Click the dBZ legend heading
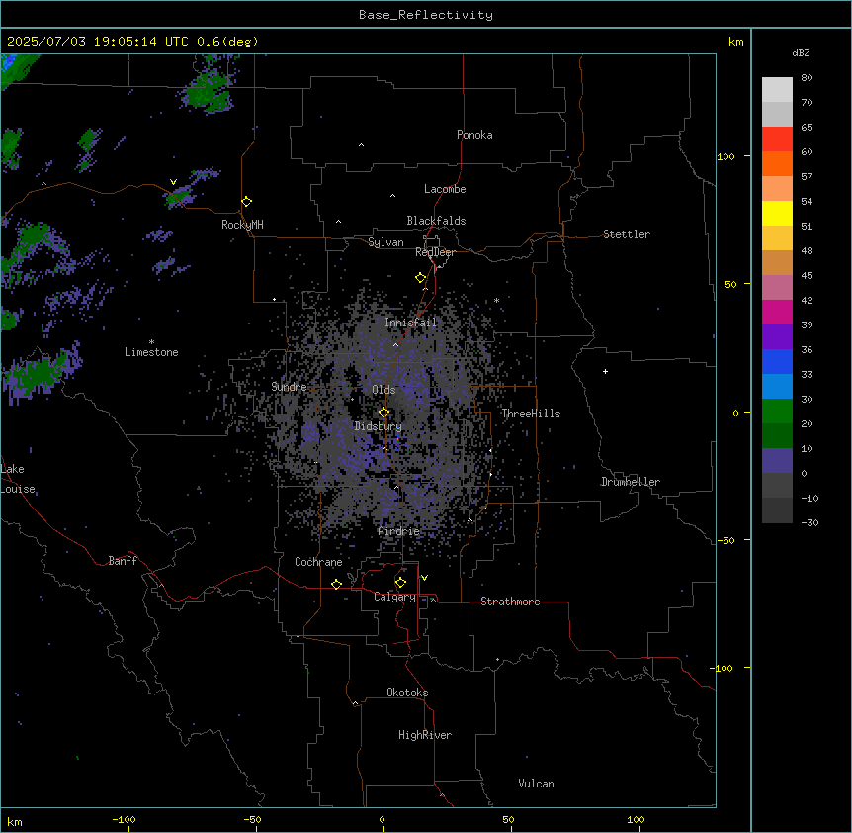The image size is (852, 833). pos(801,53)
